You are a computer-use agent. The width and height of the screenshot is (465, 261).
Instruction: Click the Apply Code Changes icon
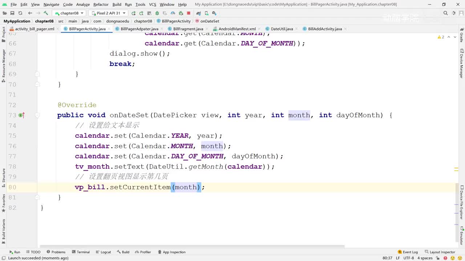tap(149, 13)
